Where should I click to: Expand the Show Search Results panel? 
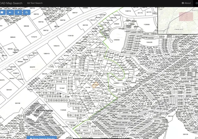(42, 137)
